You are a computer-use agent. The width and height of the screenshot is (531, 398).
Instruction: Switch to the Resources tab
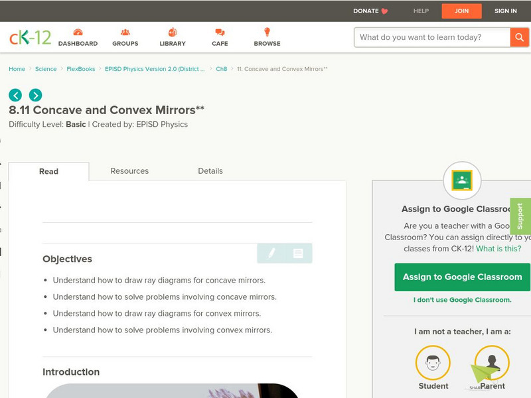coord(129,171)
